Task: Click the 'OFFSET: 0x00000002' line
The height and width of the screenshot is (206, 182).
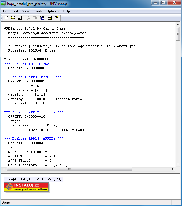Action: pyautogui.click(x=27, y=82)
